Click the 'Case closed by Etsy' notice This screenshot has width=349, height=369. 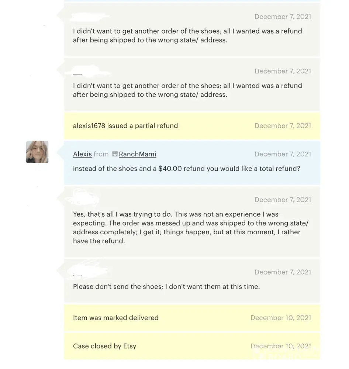[105, 346]
